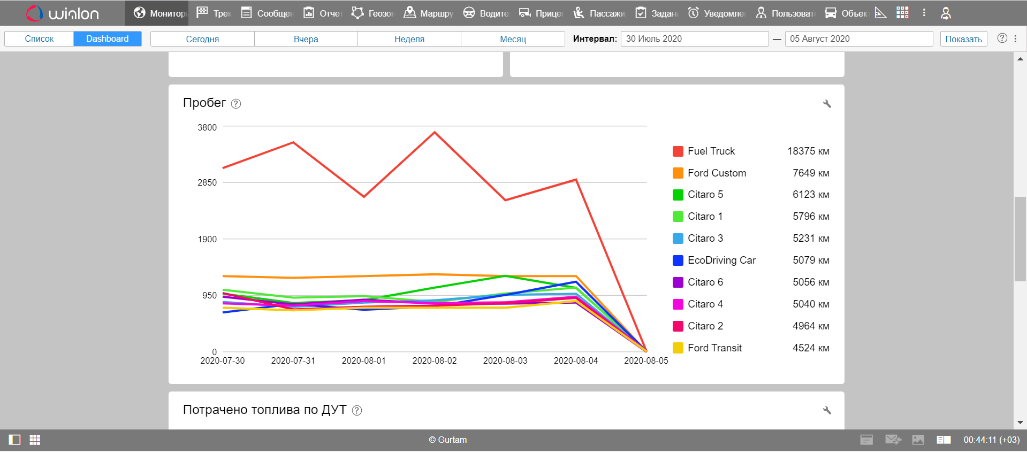Screen dimensions: 1027x453
Task: Toggle the left panel layout icon
Action: point(14,440)
